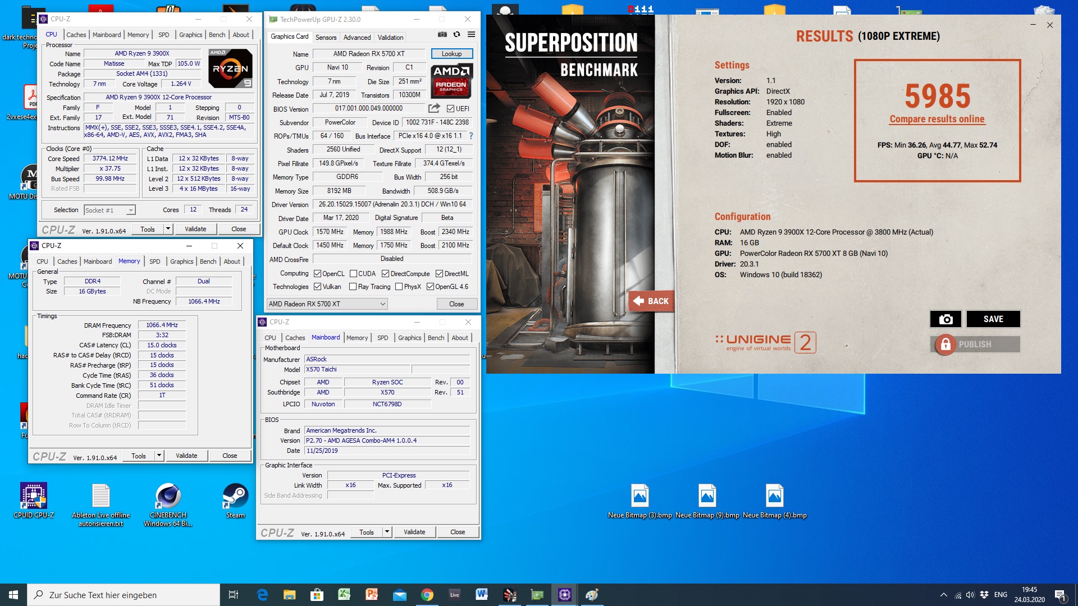The image size is (1078, 606).
Task: Click the Lookup button in GPU-Z
Action: (451, 54)
